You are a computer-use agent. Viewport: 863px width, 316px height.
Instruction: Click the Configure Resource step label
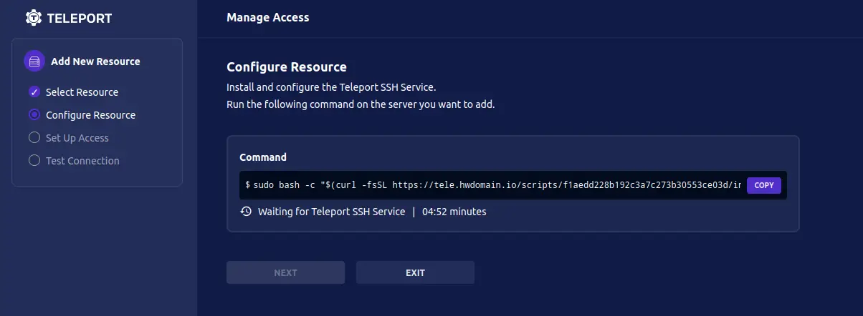pyautogui.click(x=90, y=115)
